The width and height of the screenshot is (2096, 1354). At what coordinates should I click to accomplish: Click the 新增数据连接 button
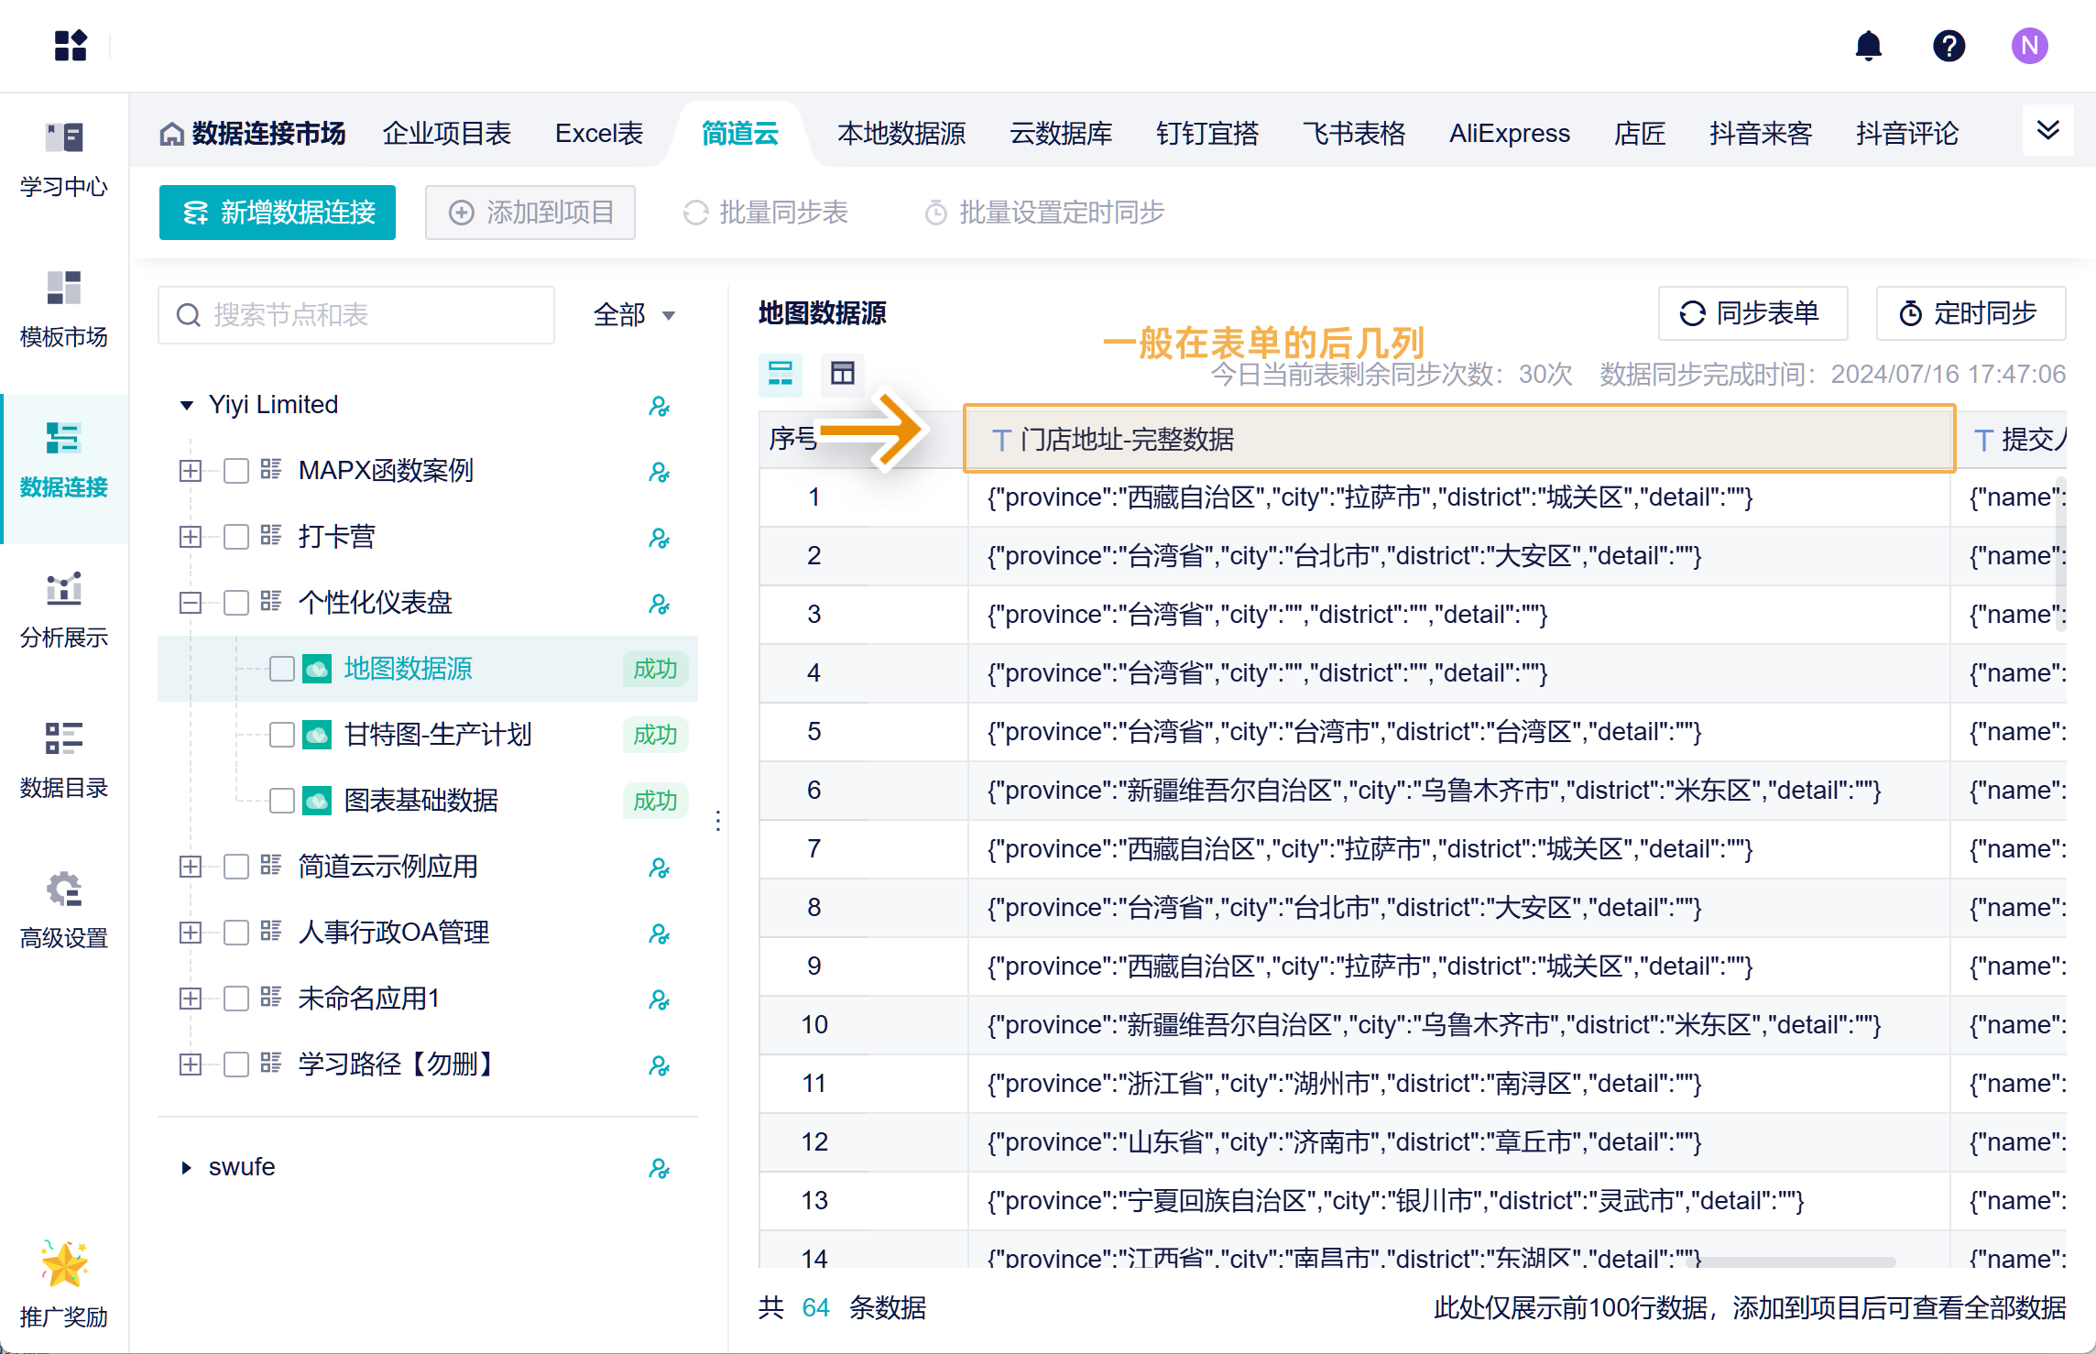(278, 213)
